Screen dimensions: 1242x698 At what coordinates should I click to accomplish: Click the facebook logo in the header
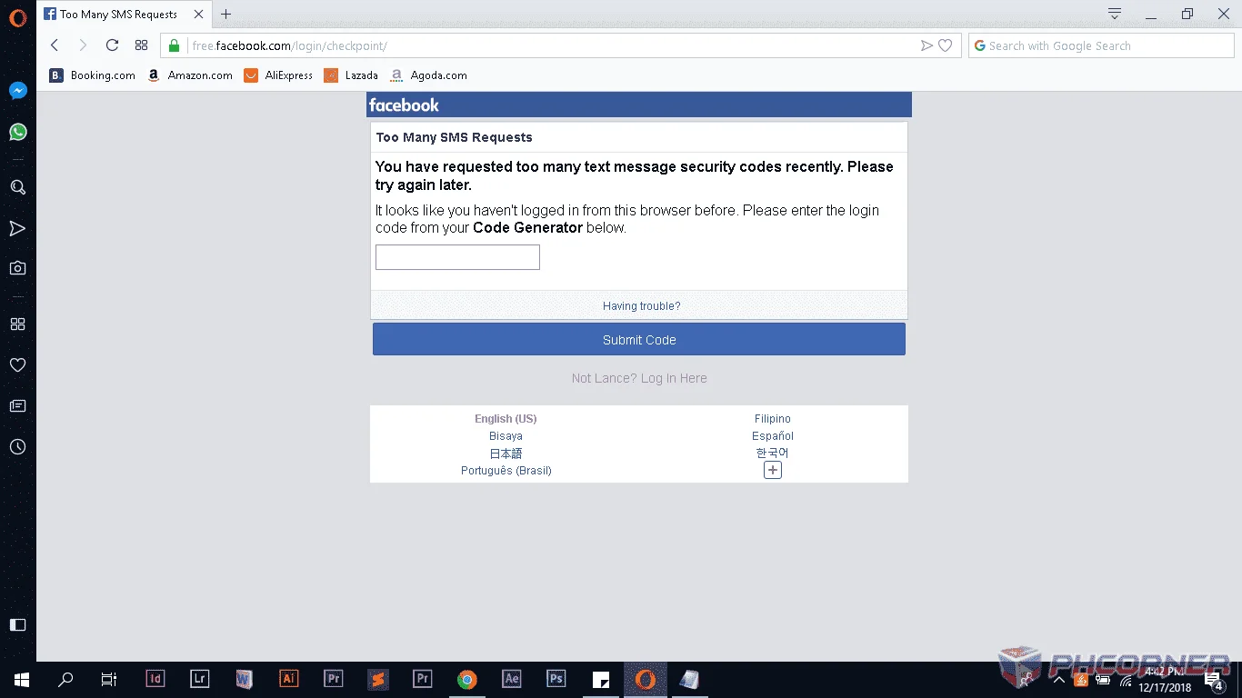click(x=404, y=105)
